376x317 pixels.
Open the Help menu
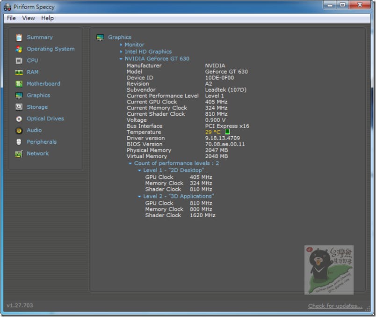[x=48, y=18]
